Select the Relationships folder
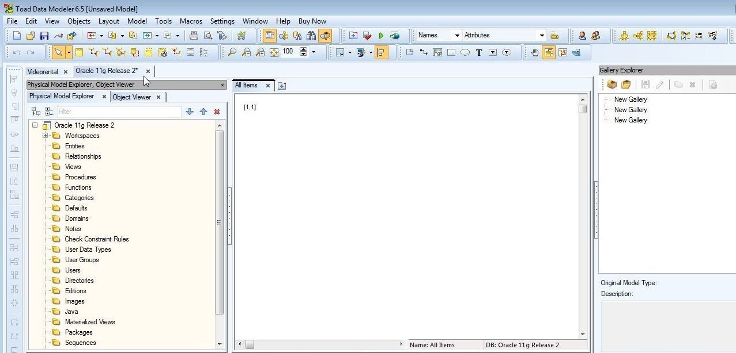Viewport: 736px width, 353px height. point(83,156)
